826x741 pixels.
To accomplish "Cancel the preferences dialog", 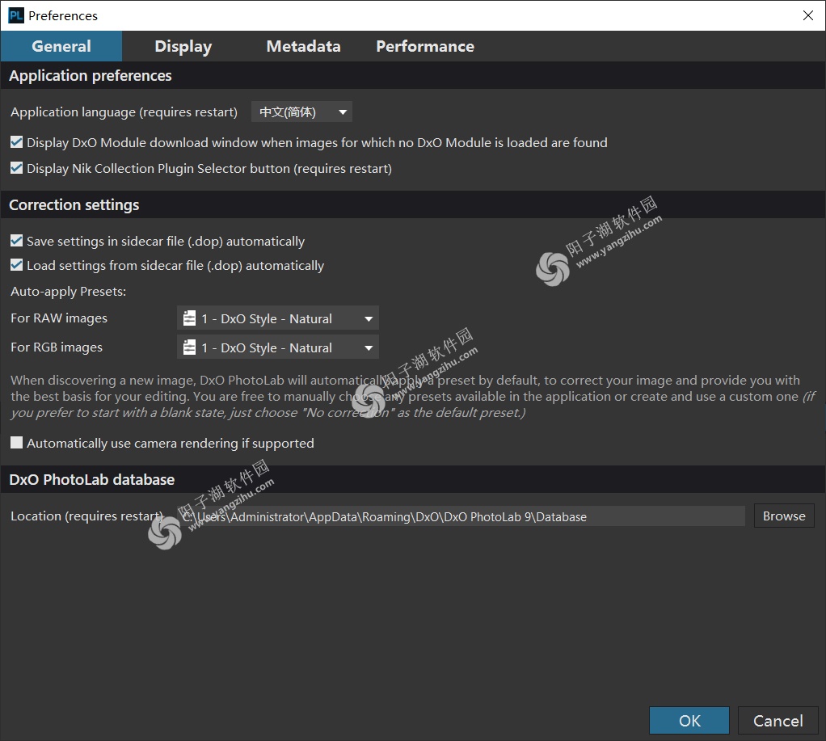I will tap(778, 720).
